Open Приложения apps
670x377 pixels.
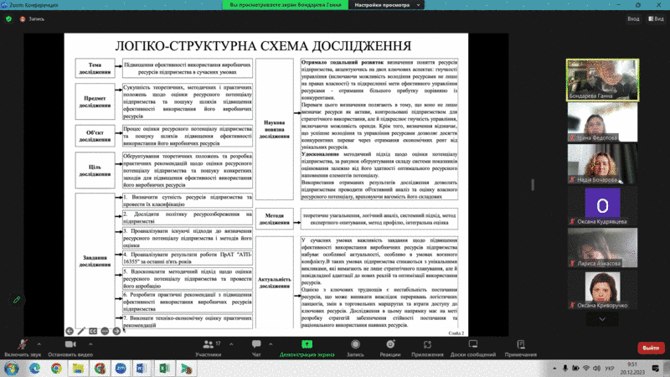(x=427, y=348)
